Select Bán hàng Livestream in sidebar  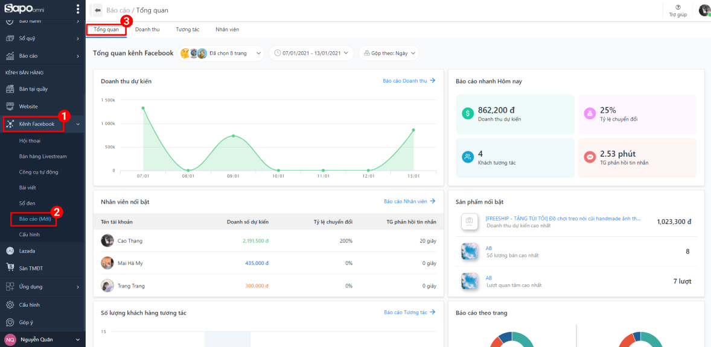click(x=43, y=157)
